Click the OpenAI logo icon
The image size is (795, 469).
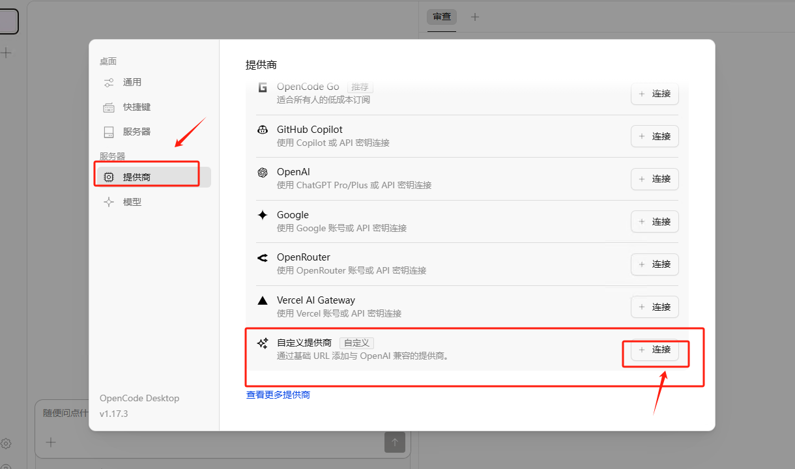click(263, 173)
